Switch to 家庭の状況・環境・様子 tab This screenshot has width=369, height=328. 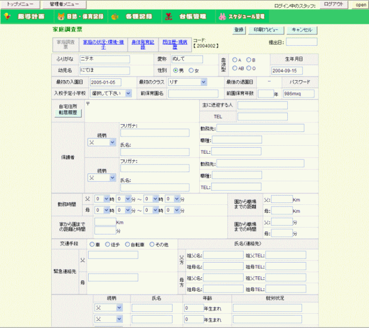pyautogui.click(x=103, y=45)
